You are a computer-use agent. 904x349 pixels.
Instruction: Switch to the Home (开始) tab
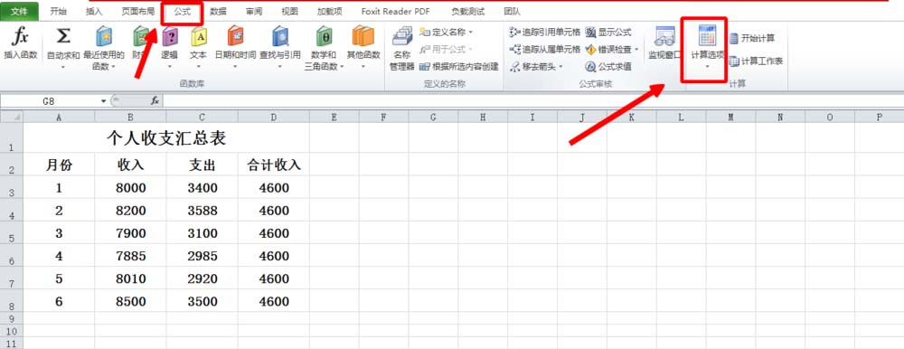click(58, 12)
